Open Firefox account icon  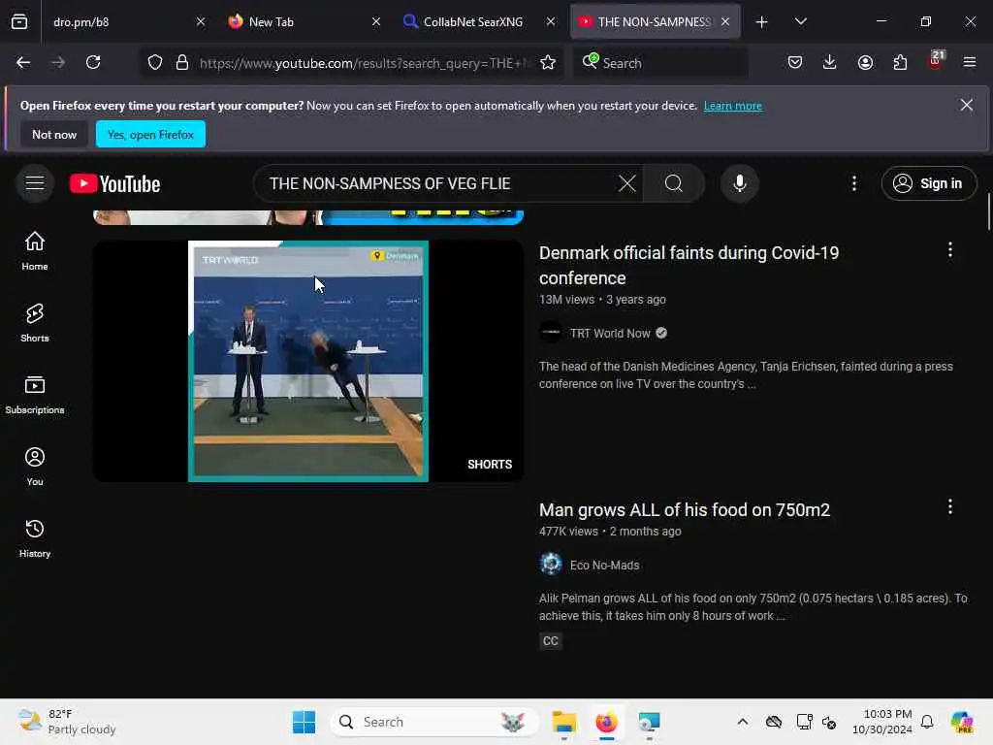coord(865,62)
